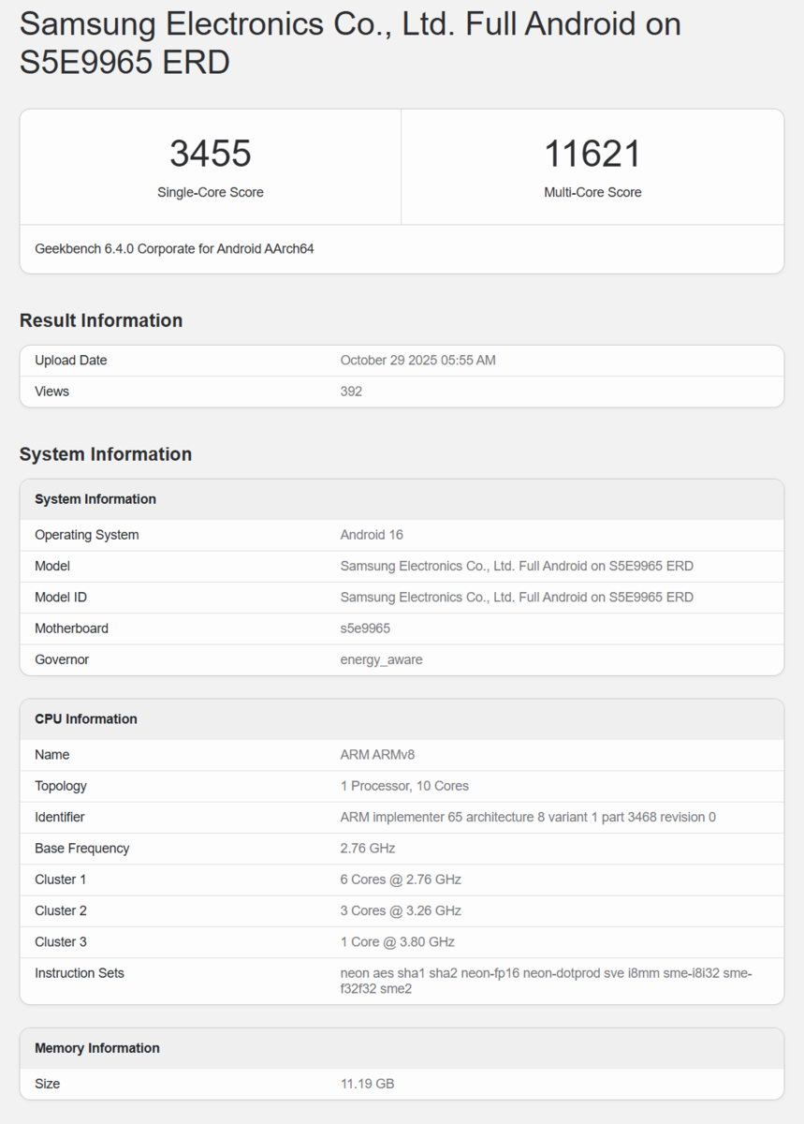Viewport: 804px width, 1124px height.
Task: Select the Geekbench 6.4.0 Corporate version text
Action: point(174,249)
